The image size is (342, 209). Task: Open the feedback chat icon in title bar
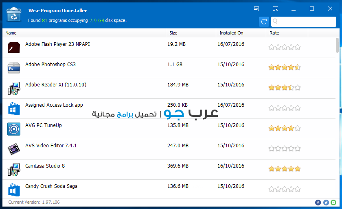(256, 9)
